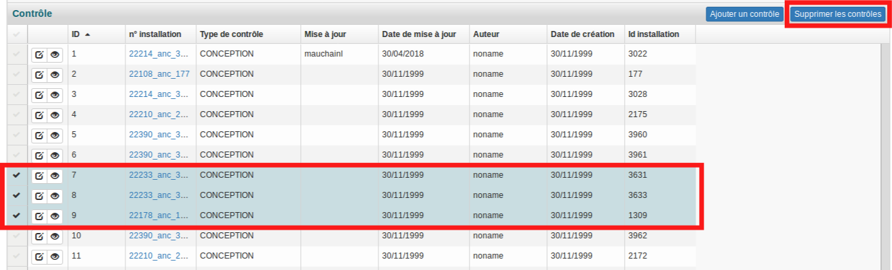Click the edit icon for row ID 4
This screenshot has height=270, width=892.
[x=39, y=114]
